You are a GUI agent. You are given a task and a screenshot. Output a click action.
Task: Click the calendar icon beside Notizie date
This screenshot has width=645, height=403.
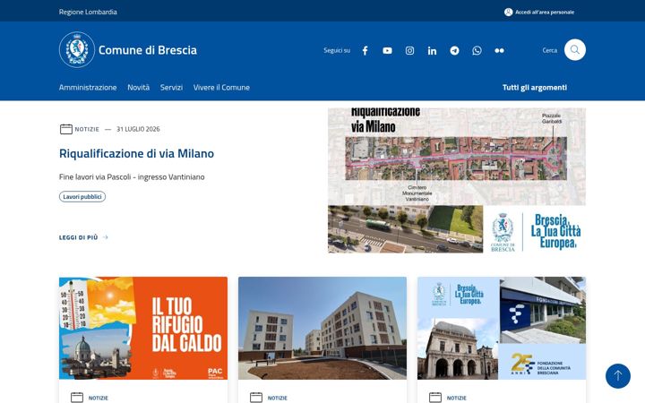(65, 129)
